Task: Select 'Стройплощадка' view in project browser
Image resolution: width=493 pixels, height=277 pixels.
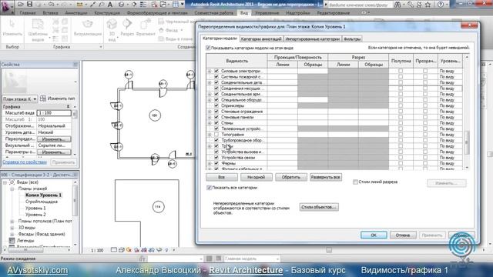Action: (41, 202)
